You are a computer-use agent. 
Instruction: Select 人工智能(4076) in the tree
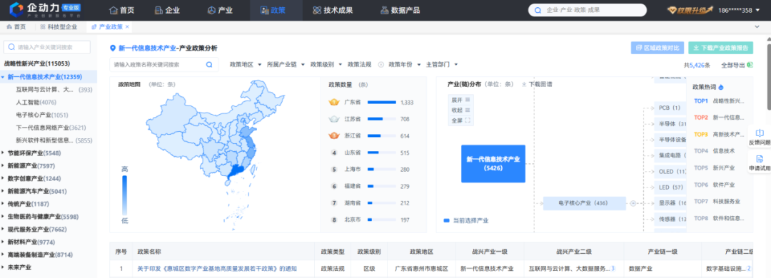coord(36,102)
